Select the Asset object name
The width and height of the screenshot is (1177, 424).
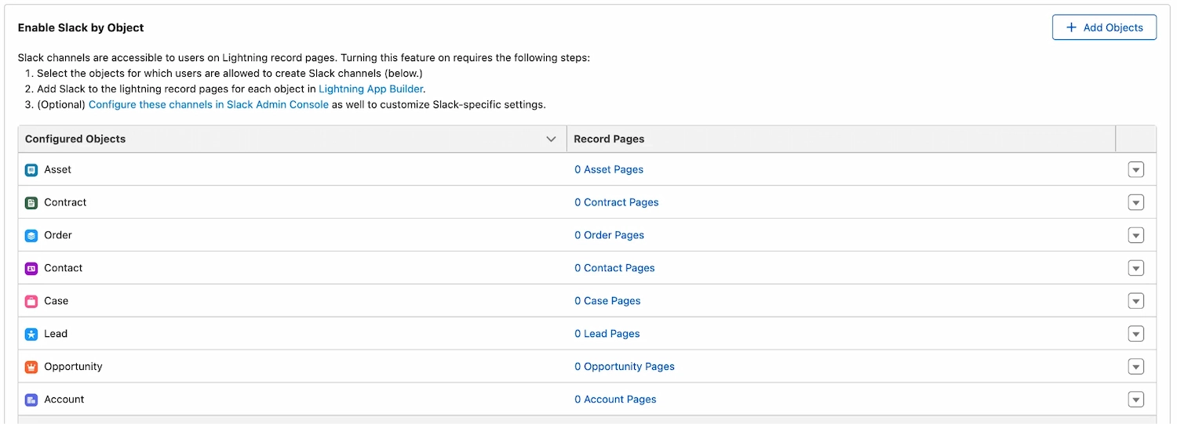coord(58,169)
